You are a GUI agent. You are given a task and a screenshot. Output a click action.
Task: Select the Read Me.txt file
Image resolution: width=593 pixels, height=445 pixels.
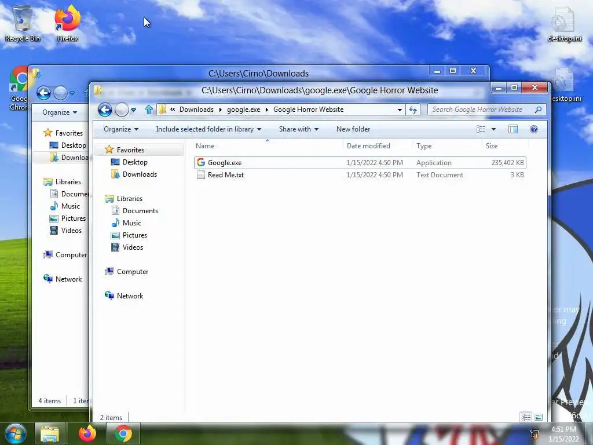[360, 175]
